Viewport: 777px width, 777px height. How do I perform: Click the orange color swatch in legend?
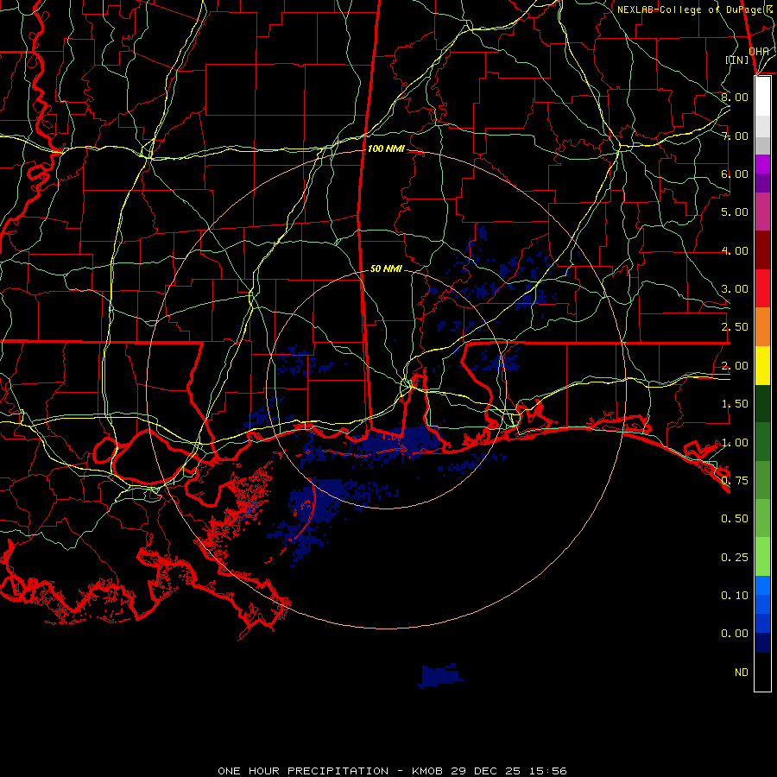coord(762,327)
